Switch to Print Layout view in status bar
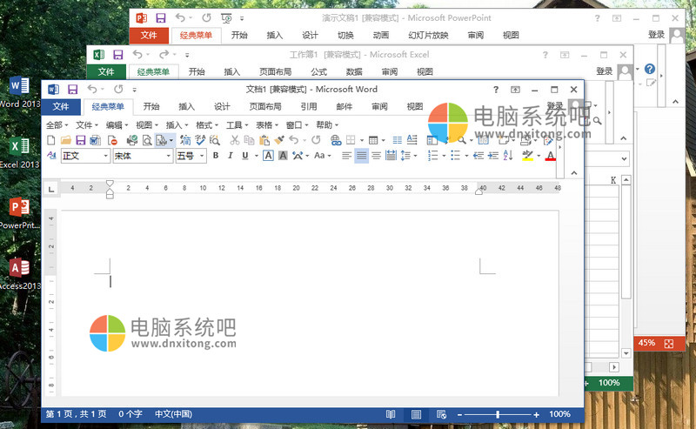 tap(416, 414)
